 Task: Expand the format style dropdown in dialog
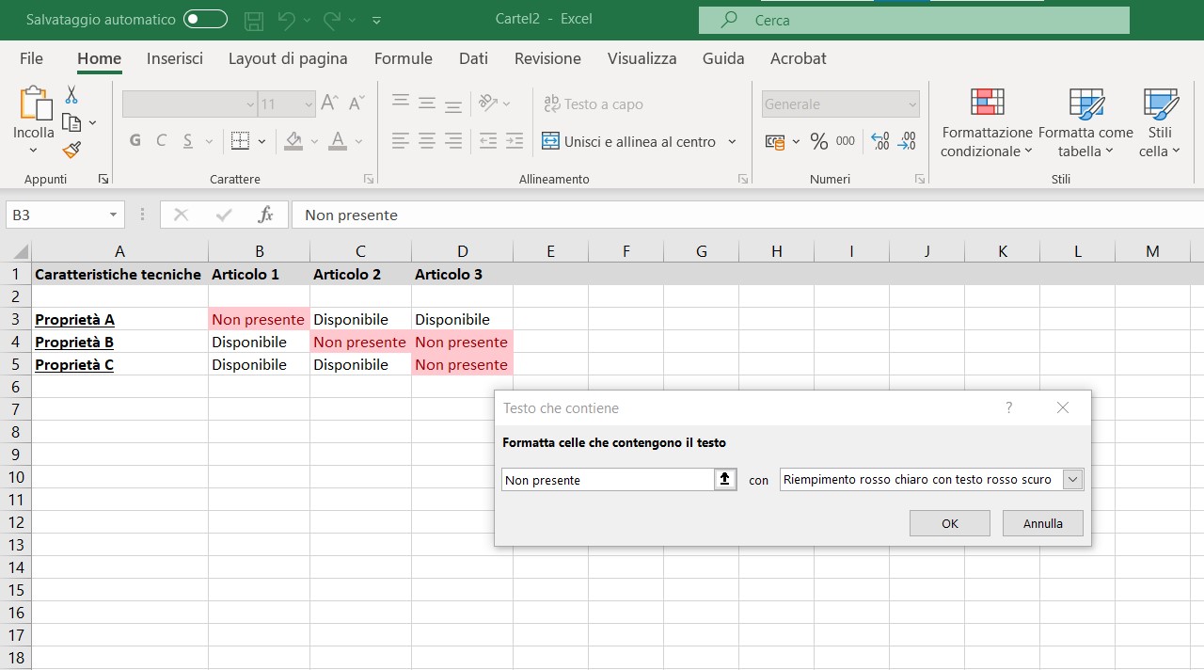coord(1072,480)
